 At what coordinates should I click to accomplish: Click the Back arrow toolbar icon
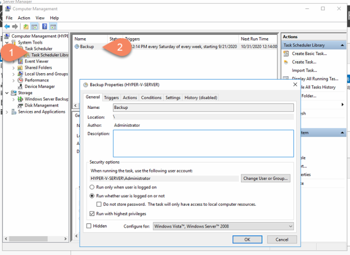click(7, 26)
